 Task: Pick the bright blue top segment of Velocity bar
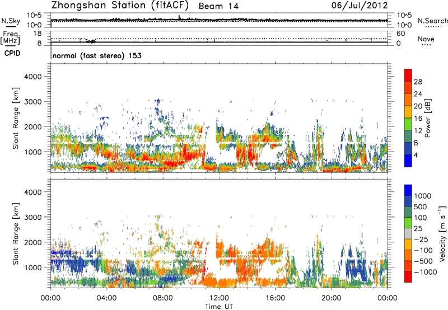408,190
